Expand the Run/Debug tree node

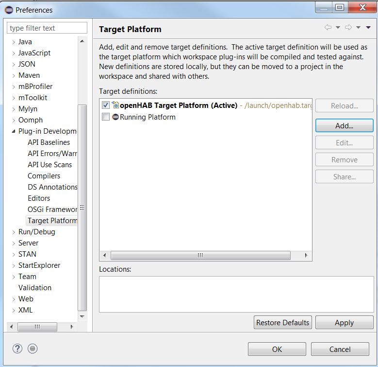[14, 232]
